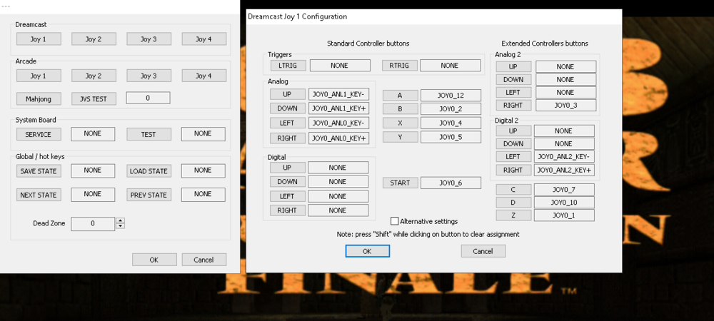714x321 pixels.
Task: Assign the LTRIG trigger button
Action: (x=288, y=66)
